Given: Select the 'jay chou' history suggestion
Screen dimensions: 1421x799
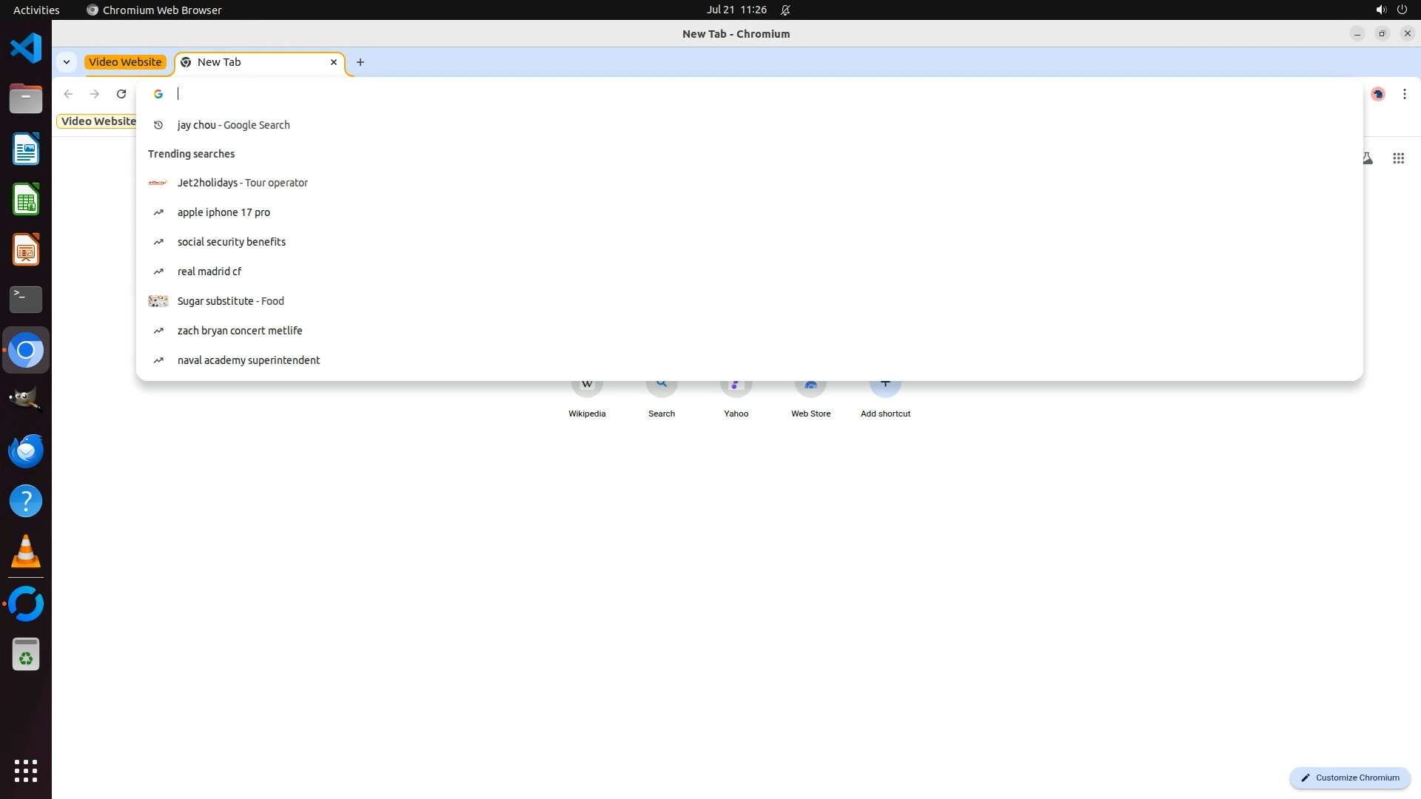Looking at the screenshot, I should click(234, 125).
